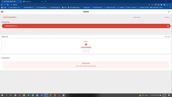Open the MetaMask fox extension icon

pyautogui.click(x=159, y=5)
